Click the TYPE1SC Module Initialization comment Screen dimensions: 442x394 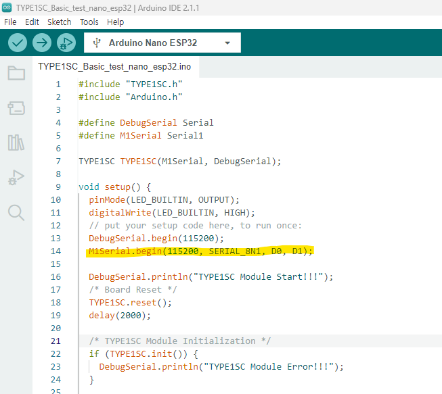click(x=180, y=341)
